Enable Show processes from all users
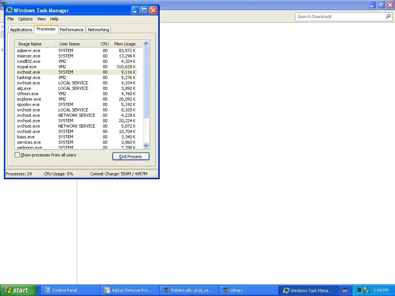The height and width of the screenshot is (296, 395). tap(17, 155)
